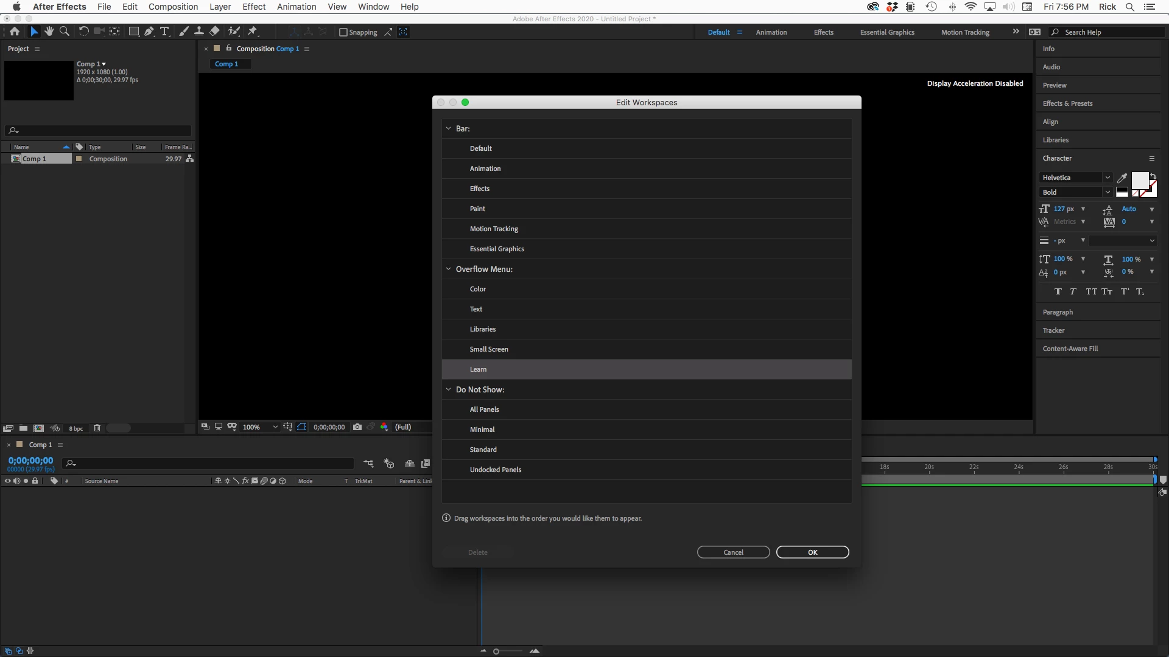Image resolution: width=1169 pixels, height=657 pixels.
Task: Toggle Faux Bold text style
Action: click(1058, 292)
